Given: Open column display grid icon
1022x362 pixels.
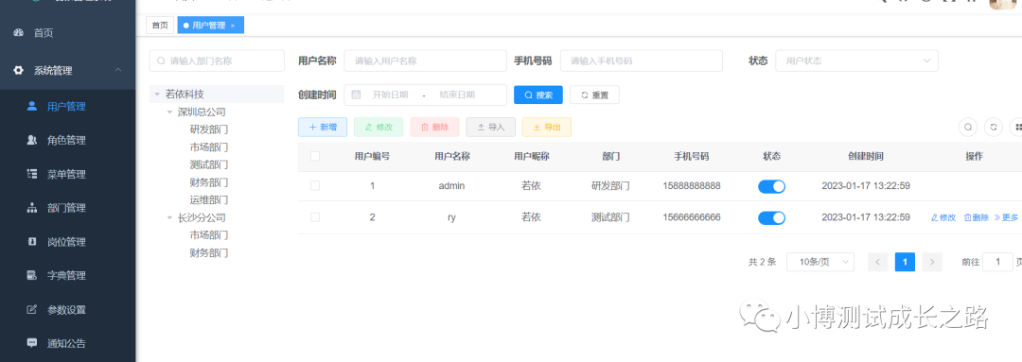Looking at the screenshot, I should (1016, 127).
